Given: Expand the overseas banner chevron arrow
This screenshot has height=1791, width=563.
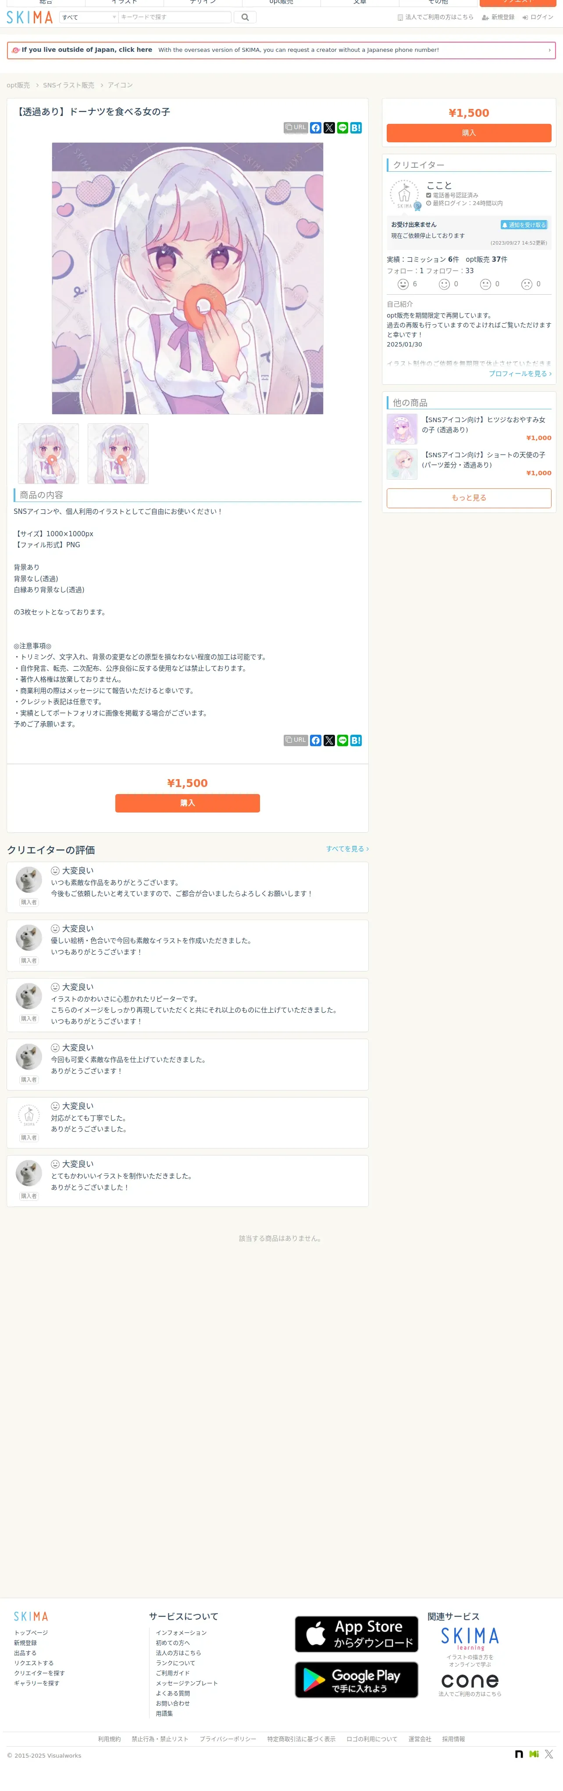Looking at the screenshot, I should point(549,50).
